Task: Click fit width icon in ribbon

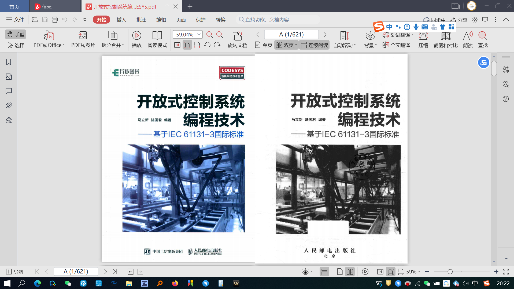Action: pos(197,45)
